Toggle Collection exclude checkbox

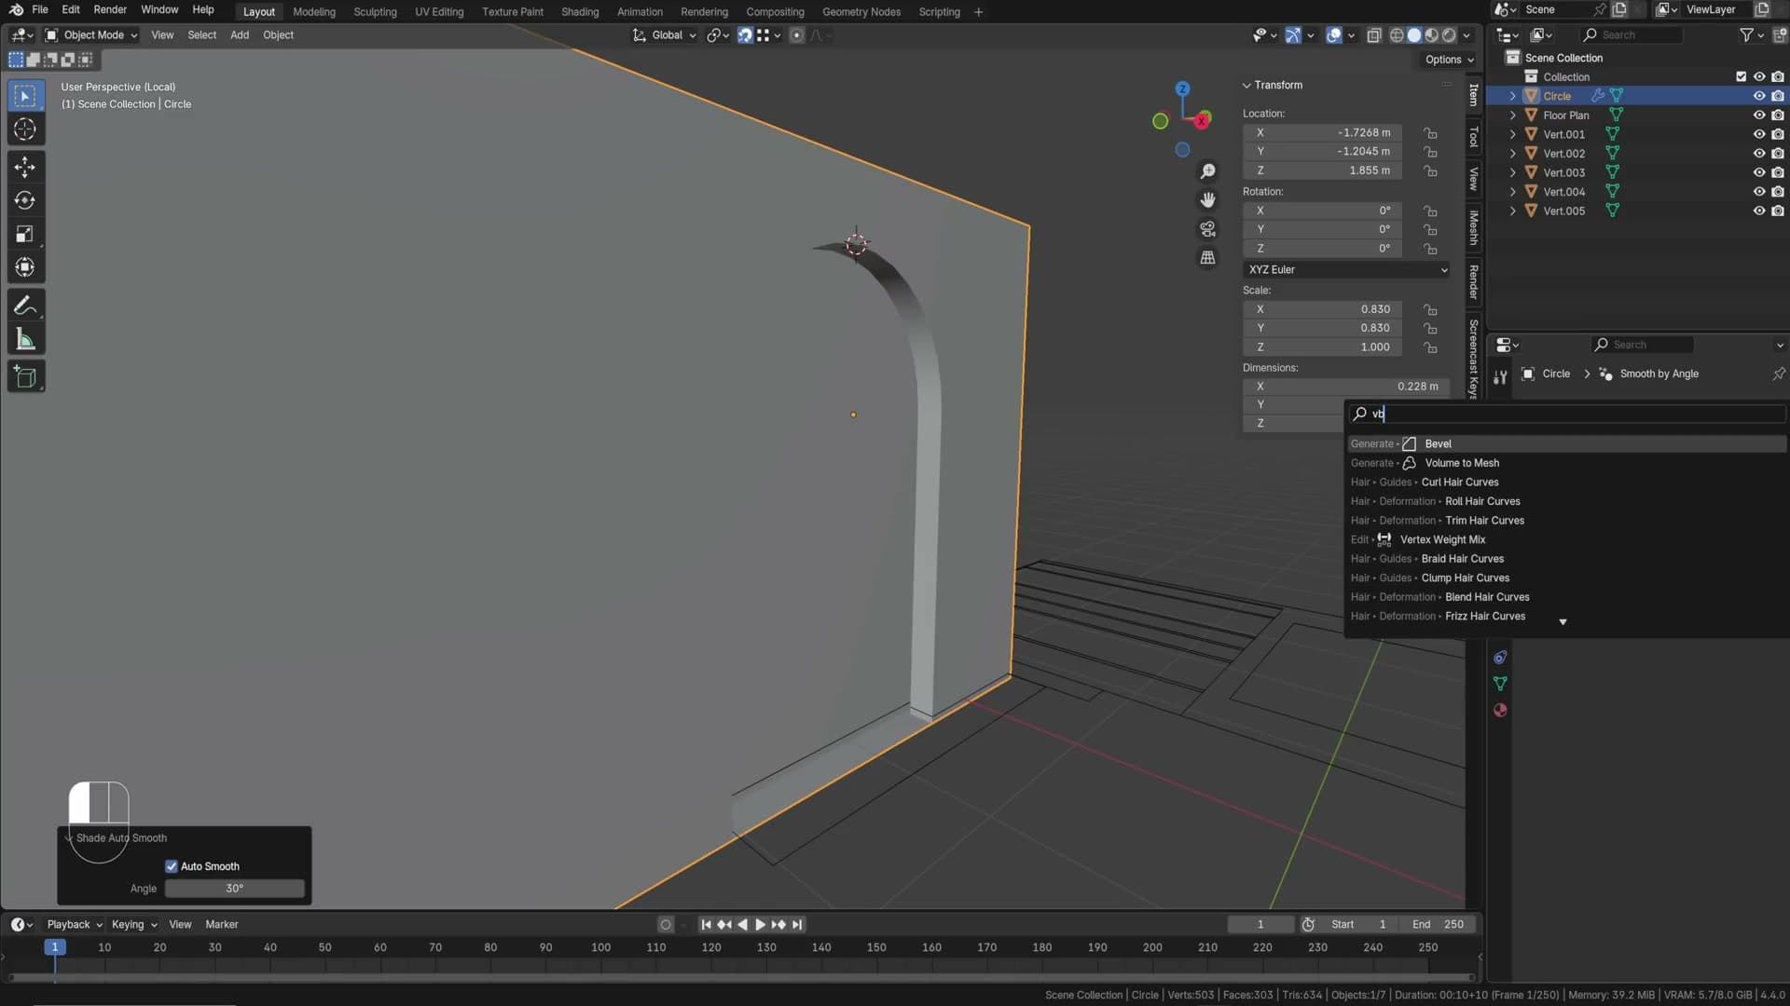pos(1741,77)
